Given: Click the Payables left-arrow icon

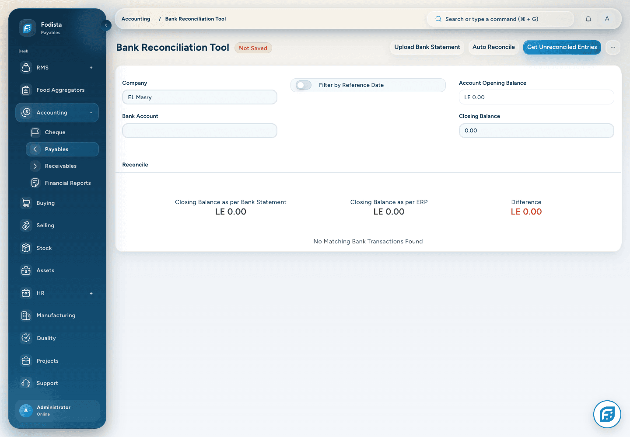Looking at the screenshot, I should tap(35, 149).
